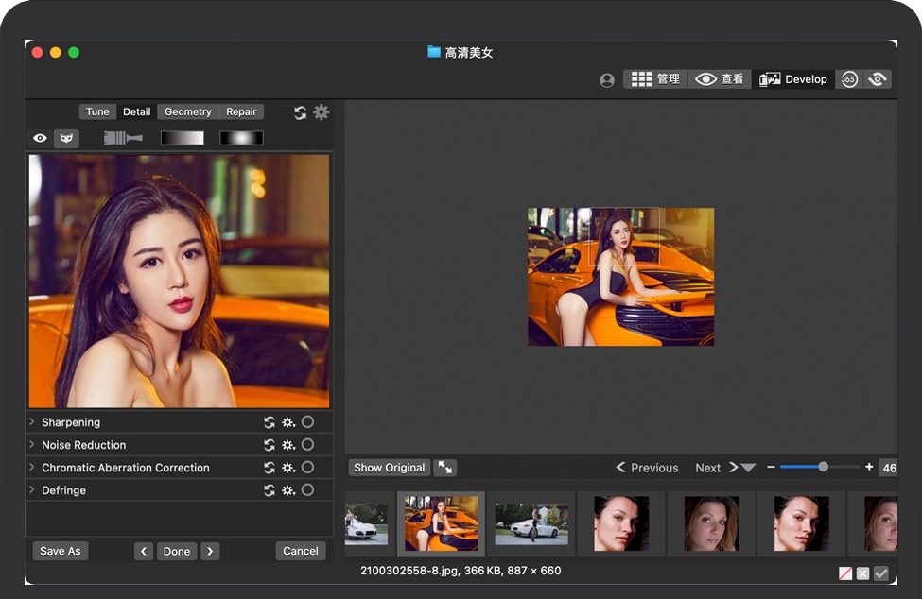Screen dimensions: 922x599
Task: Open the 365 mode icon
Action: point(849,79)
